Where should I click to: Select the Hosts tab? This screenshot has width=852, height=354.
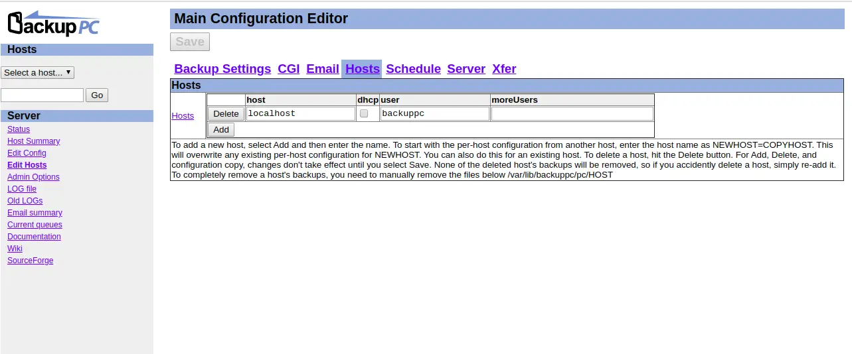pyautogui.click(x=363, y=69)
